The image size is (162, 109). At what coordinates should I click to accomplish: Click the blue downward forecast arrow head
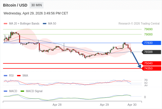139,66
